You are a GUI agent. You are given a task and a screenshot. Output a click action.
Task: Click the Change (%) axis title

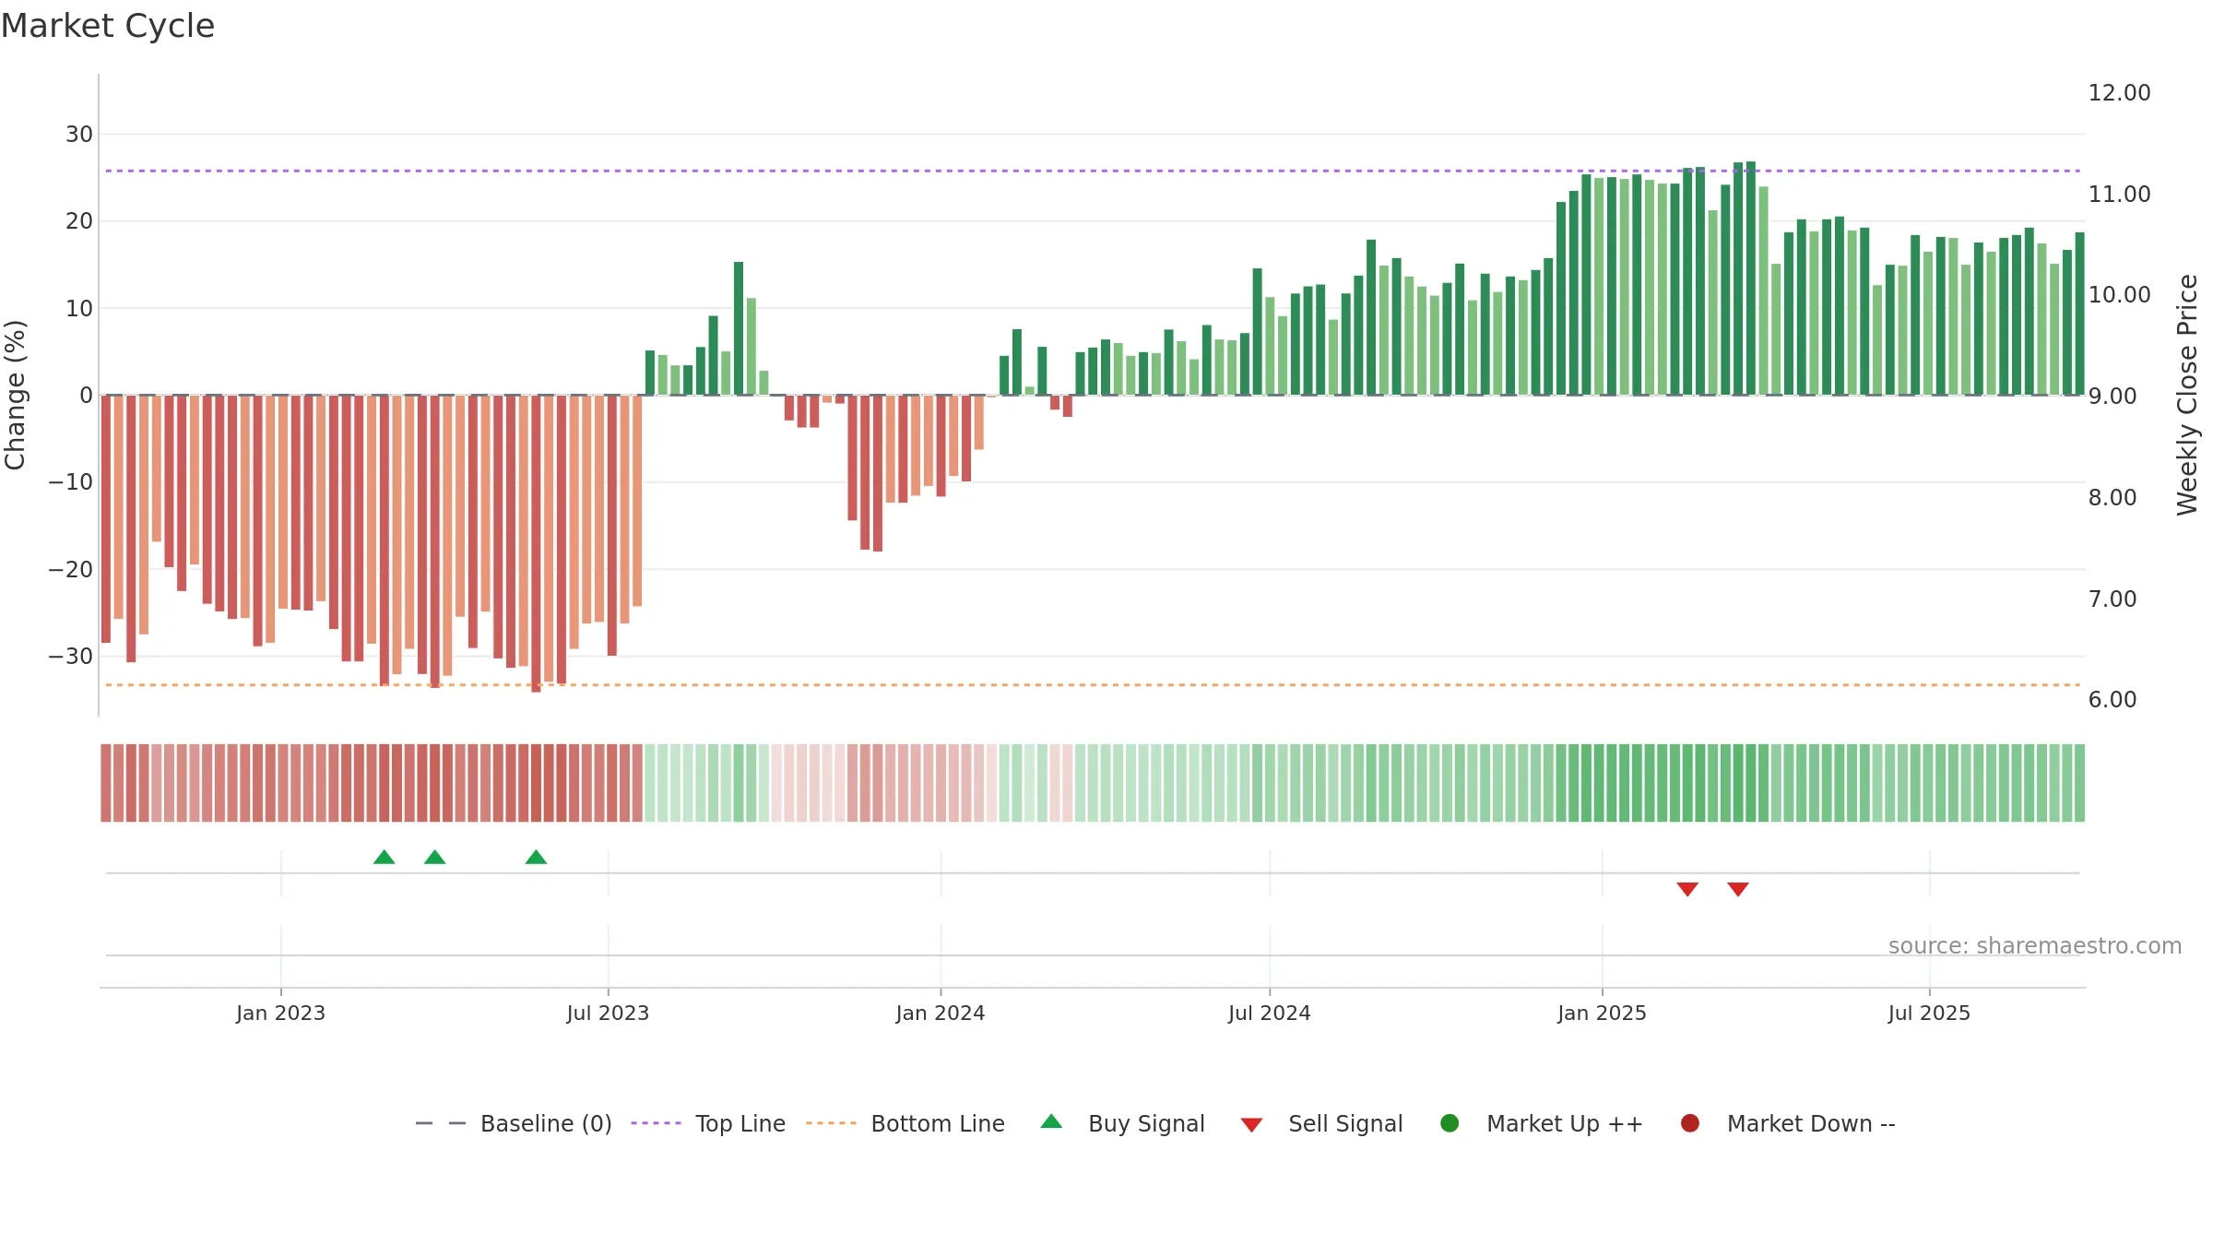click(x=15, y=395)
